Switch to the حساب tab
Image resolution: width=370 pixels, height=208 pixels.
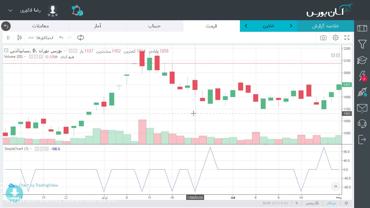(154, 26)
